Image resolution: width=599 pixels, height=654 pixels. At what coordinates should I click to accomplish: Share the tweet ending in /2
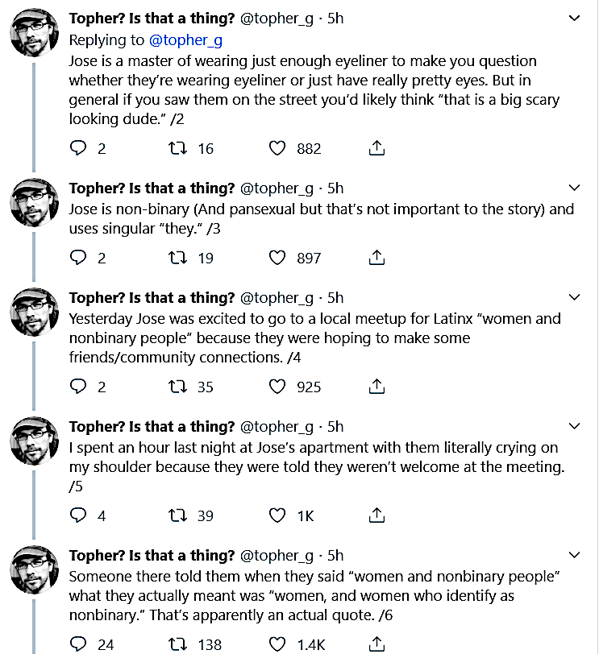376,148
